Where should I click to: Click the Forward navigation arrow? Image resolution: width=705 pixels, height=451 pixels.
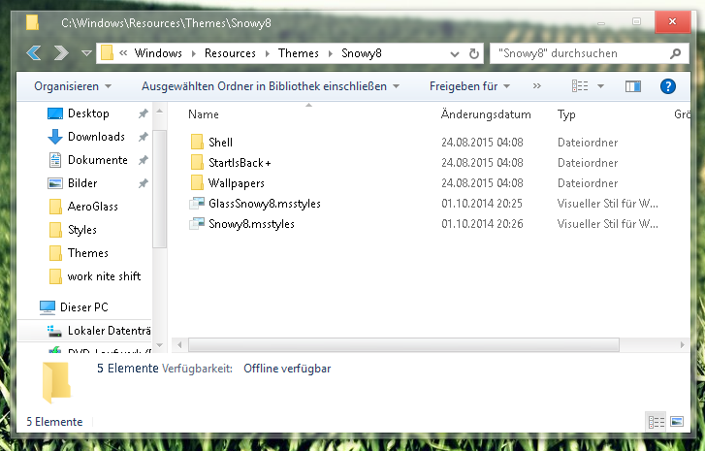[61, 52]
